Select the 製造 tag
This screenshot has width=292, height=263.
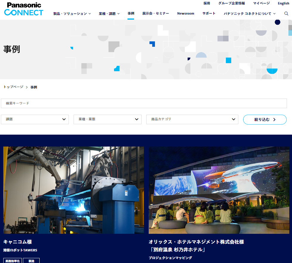[31, 261]
